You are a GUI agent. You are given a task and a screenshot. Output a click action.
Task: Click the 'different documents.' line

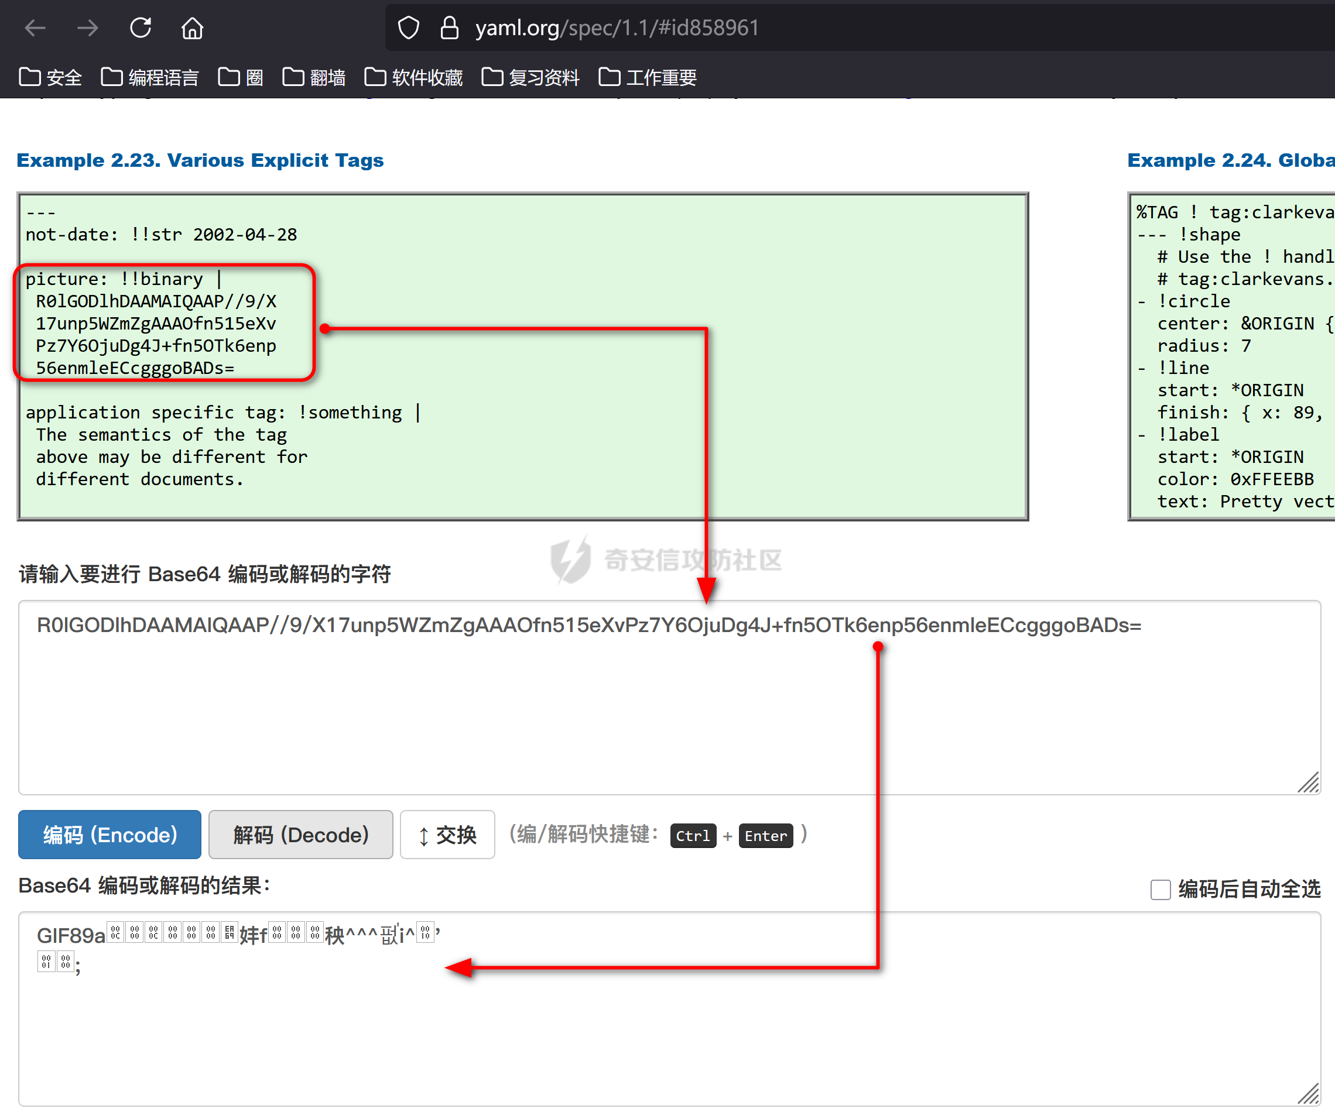(x=141, y=479)
